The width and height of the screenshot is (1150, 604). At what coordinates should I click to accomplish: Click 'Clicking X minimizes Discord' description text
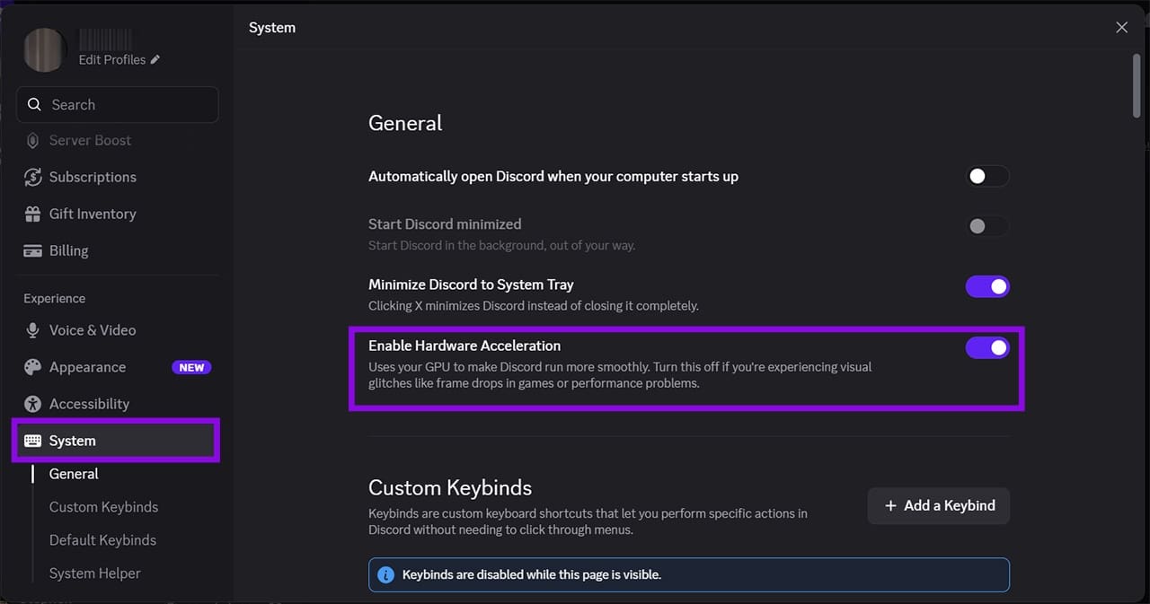pyautogui.click(x=534, y=306)
